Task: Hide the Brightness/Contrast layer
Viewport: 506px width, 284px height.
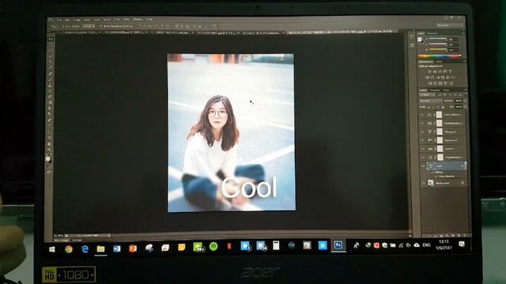Action: pyautogui.click(x=422, y=158)
